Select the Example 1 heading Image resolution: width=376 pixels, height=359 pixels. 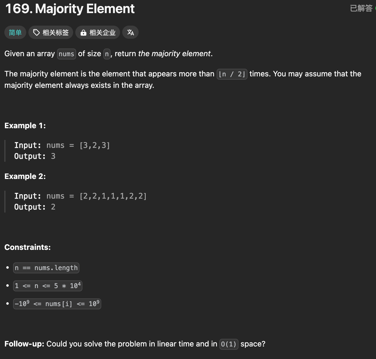point(25,125)
